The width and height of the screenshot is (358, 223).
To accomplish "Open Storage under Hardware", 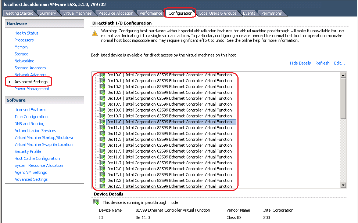I will tap(21, 54).
